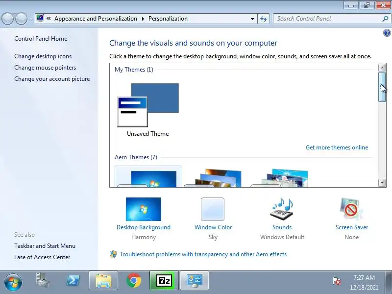
Task: Click the Aero troubleshoot shield icon
Action: (x=113, y=254)
